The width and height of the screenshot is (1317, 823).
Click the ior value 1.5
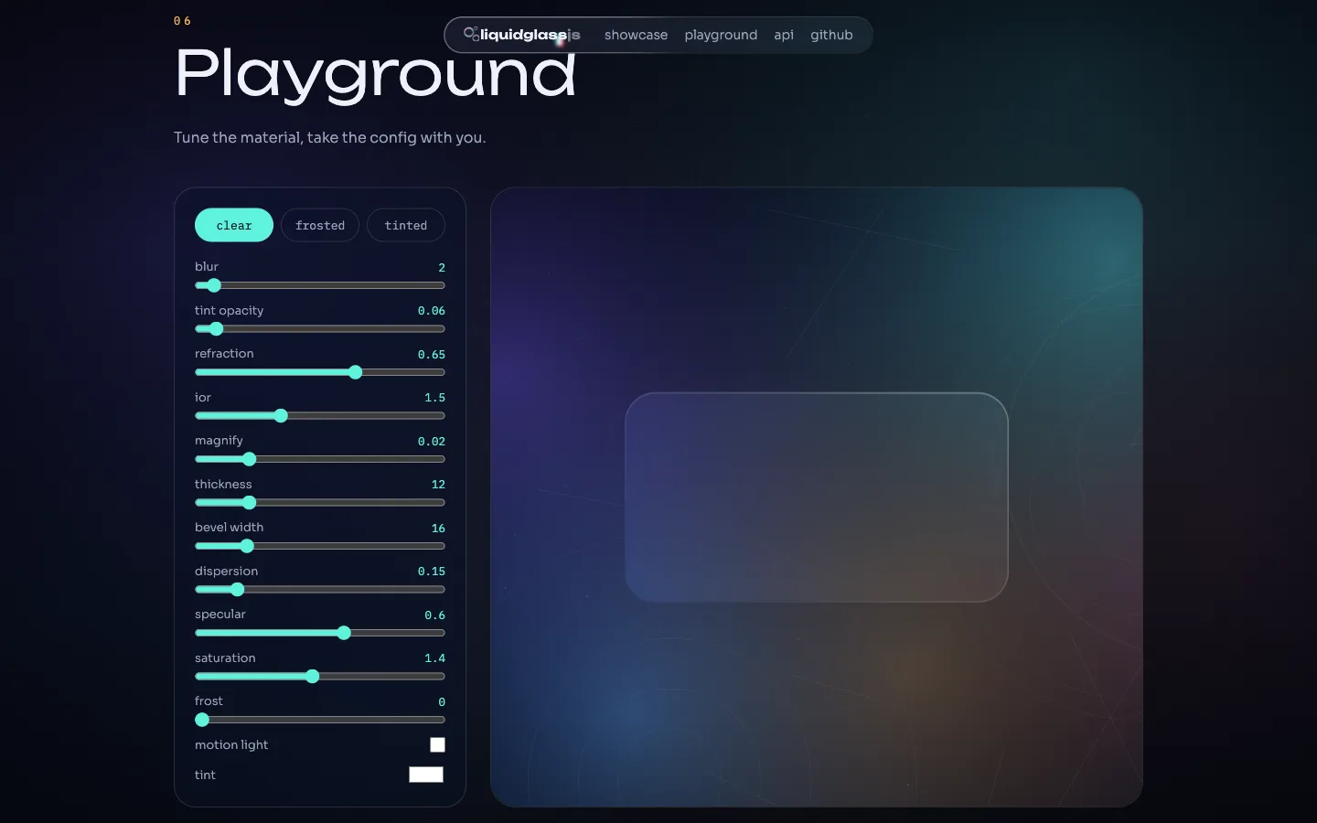(x=435, y=398)
